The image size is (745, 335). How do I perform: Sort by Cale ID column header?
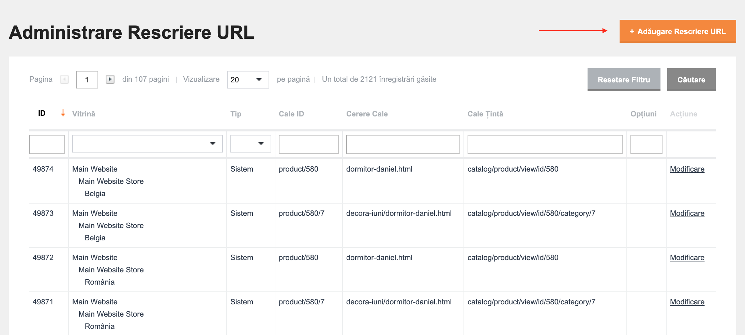[x=291, y=114]
